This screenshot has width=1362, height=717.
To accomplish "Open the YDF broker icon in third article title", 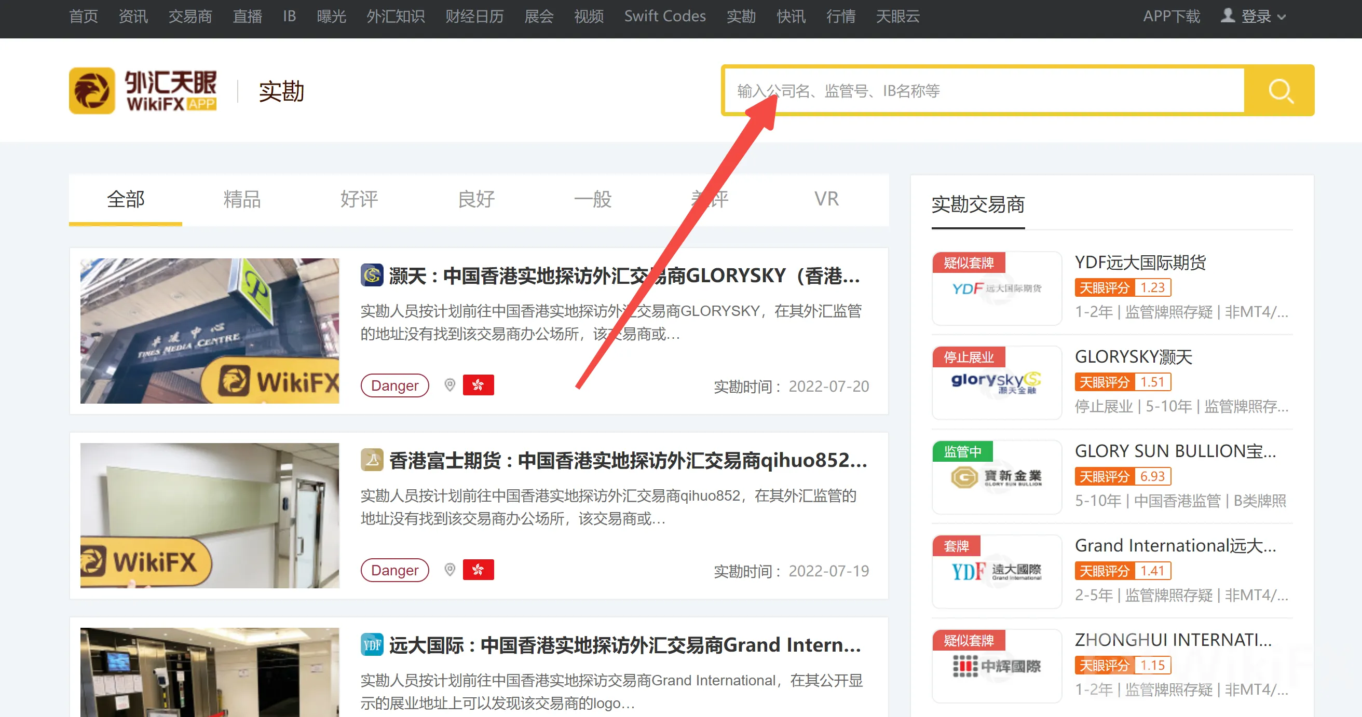I will pos(372,644).
